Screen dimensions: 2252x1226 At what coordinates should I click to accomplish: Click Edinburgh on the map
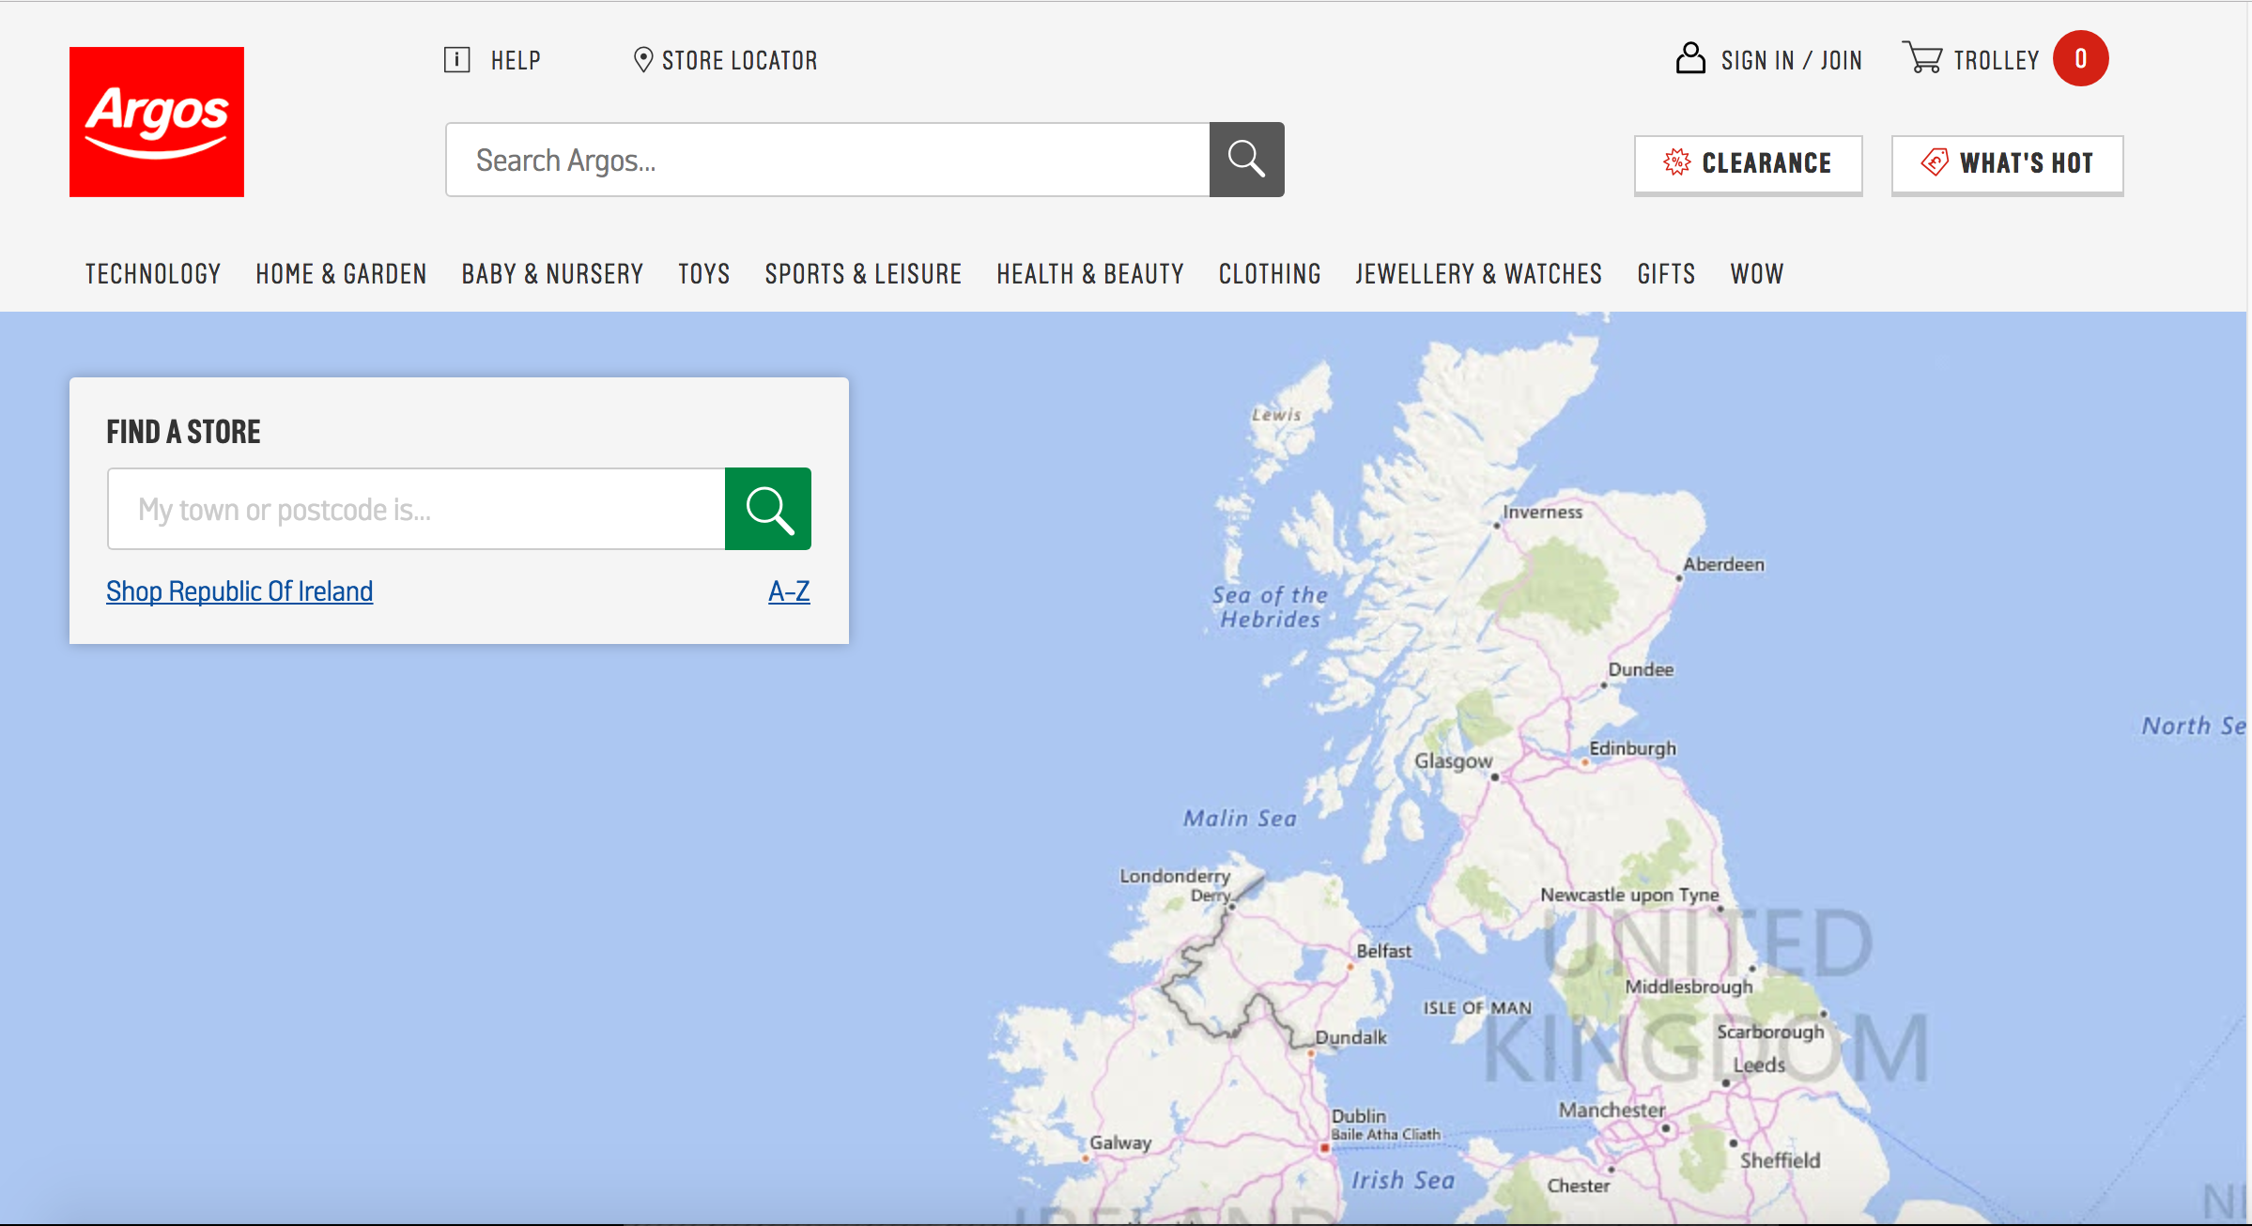tap(1632, 748)
